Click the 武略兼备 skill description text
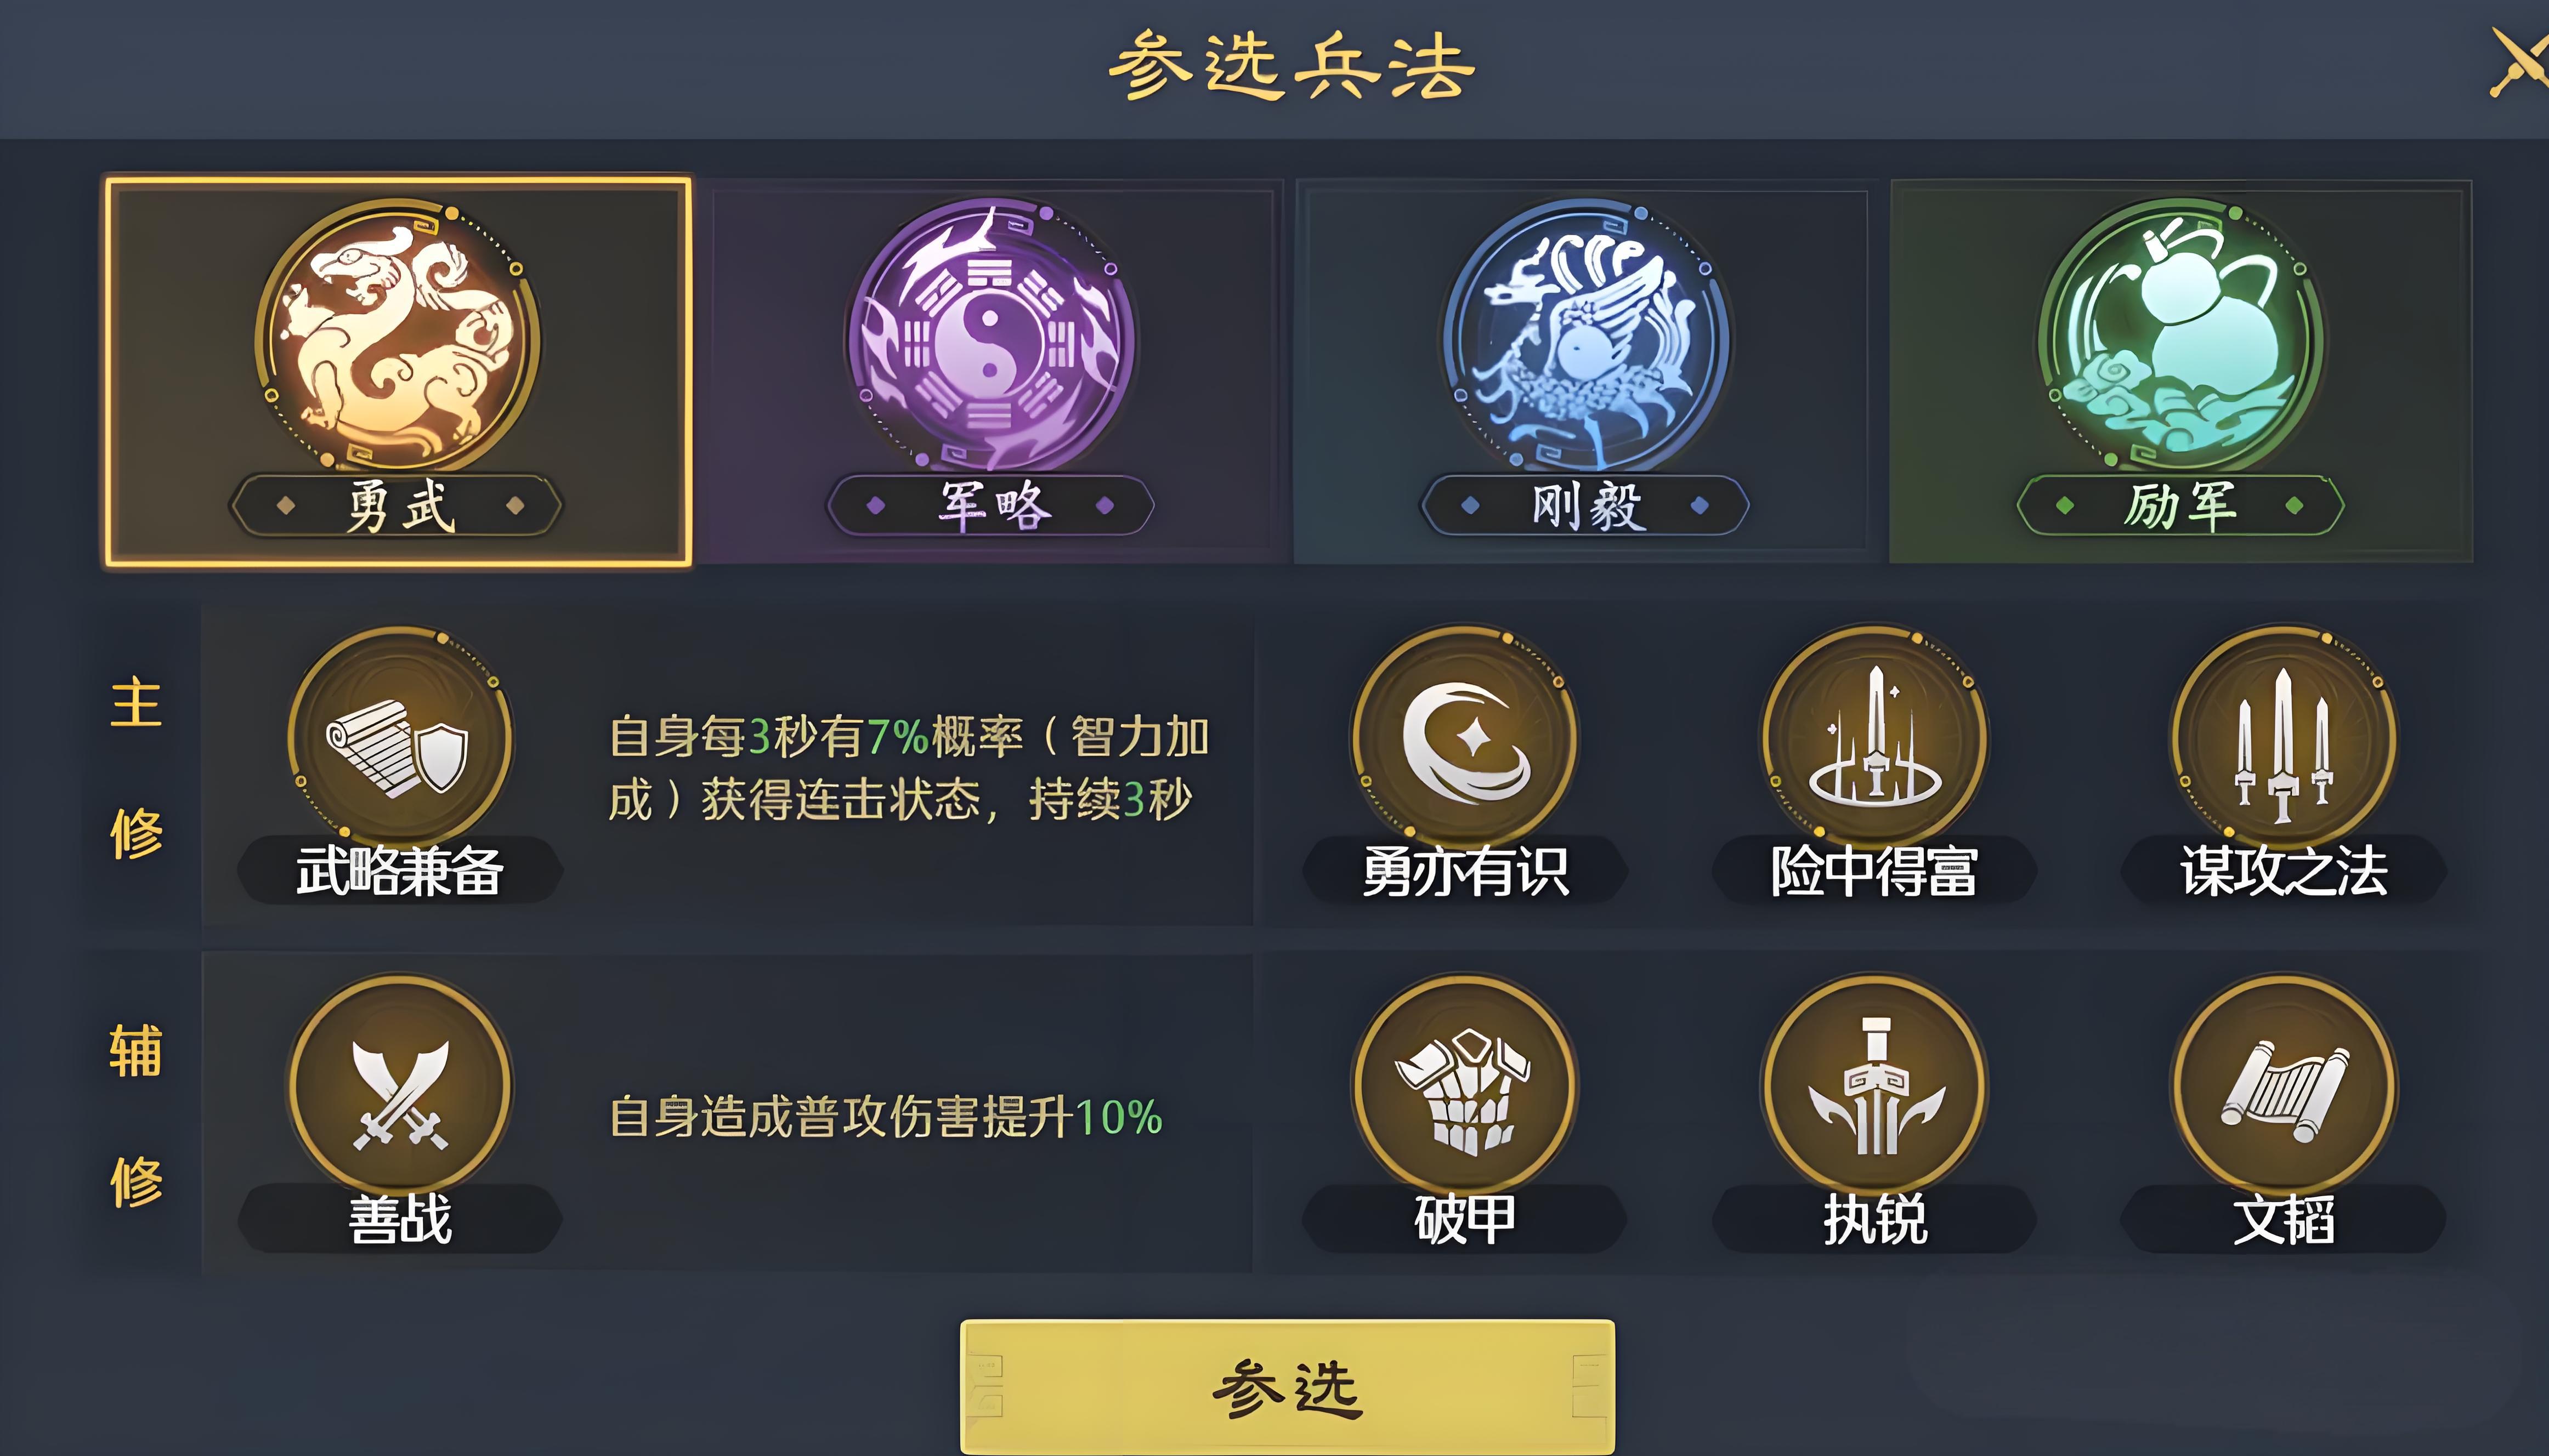Image resolution: width=2549 pixels, height=1456 pixels. [x=908, y=768]
